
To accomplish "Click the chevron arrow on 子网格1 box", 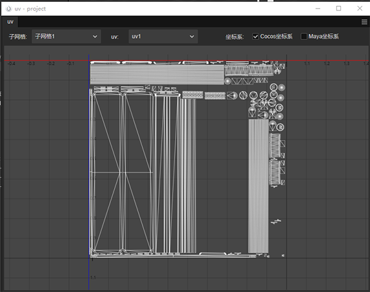I will pos(94,37).
